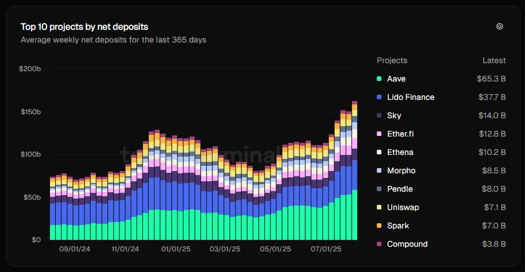The width and height of the screenshot is (525, 272).
Task: Open the chart settings gear icon
Action: 500,26
